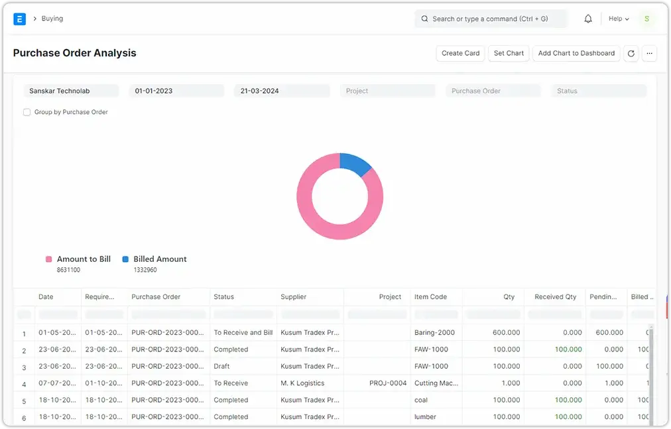Click Add Chart to Dashboard
This screenshot has height=429, width=671.
576,53
